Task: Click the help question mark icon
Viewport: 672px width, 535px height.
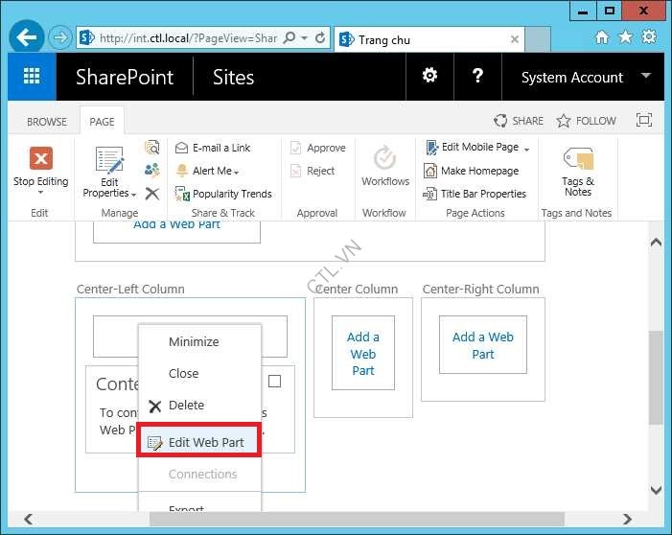Action: (x=477, y=77)
